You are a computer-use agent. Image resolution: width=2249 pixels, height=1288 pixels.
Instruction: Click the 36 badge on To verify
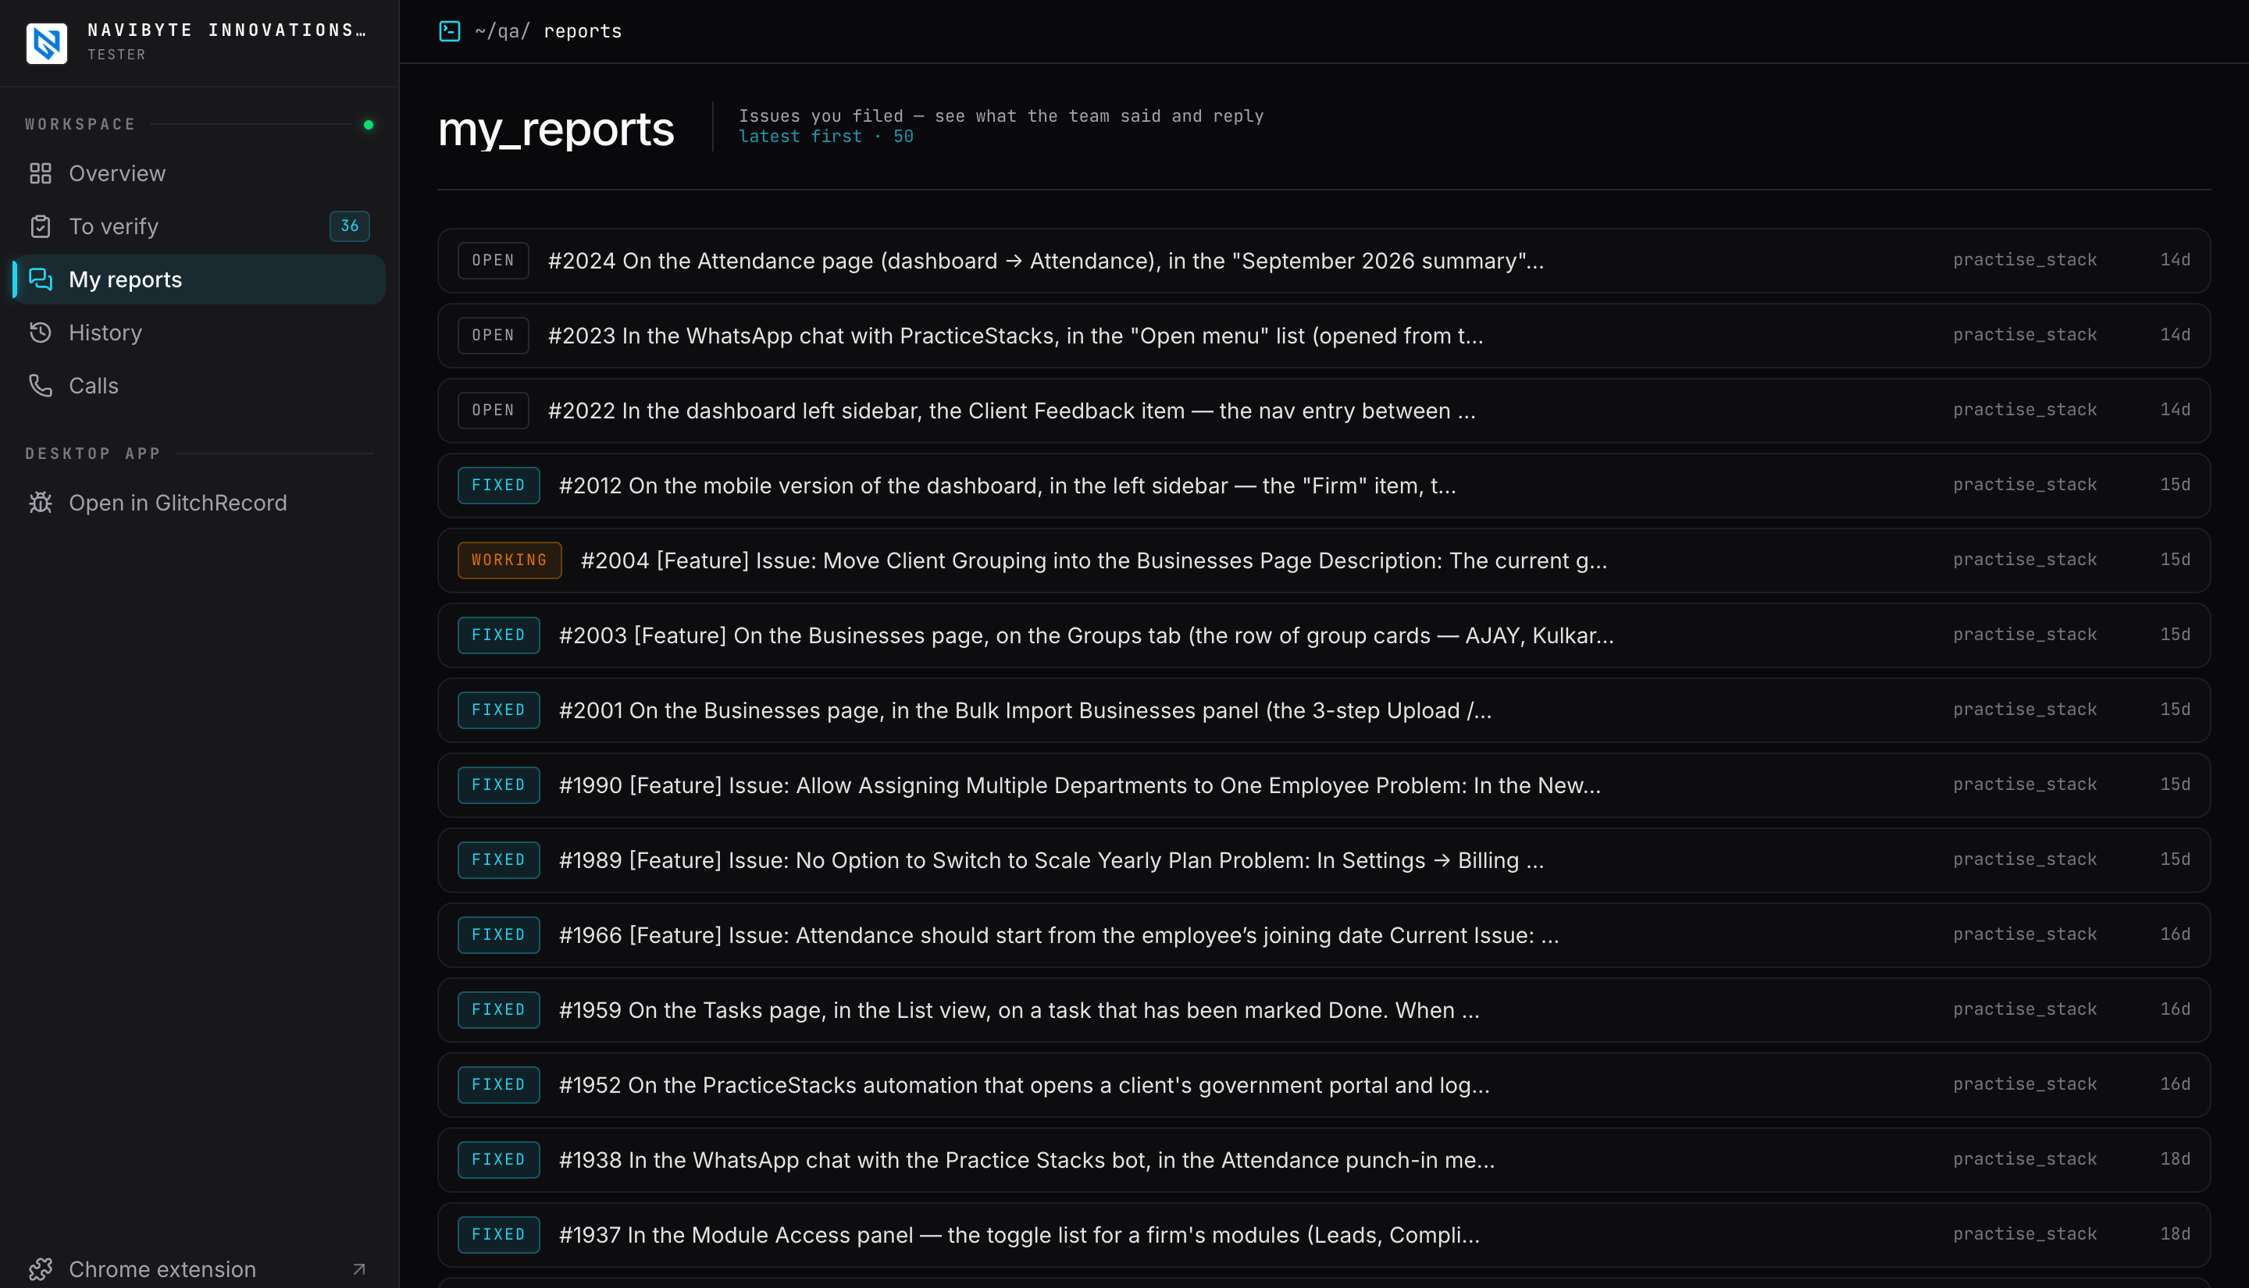coord(350,226)
